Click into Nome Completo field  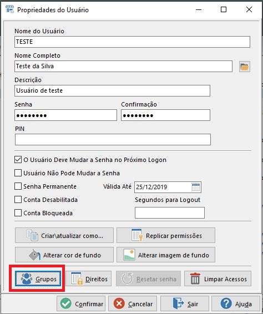[123, 66]
